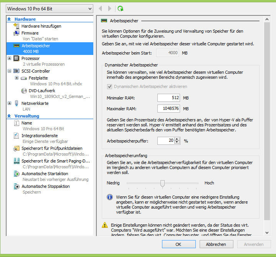Click the Arbeitsspeicher header memory icon
Image resolution: width=276 pixels, height=257 pixels.
click(104, 21)
